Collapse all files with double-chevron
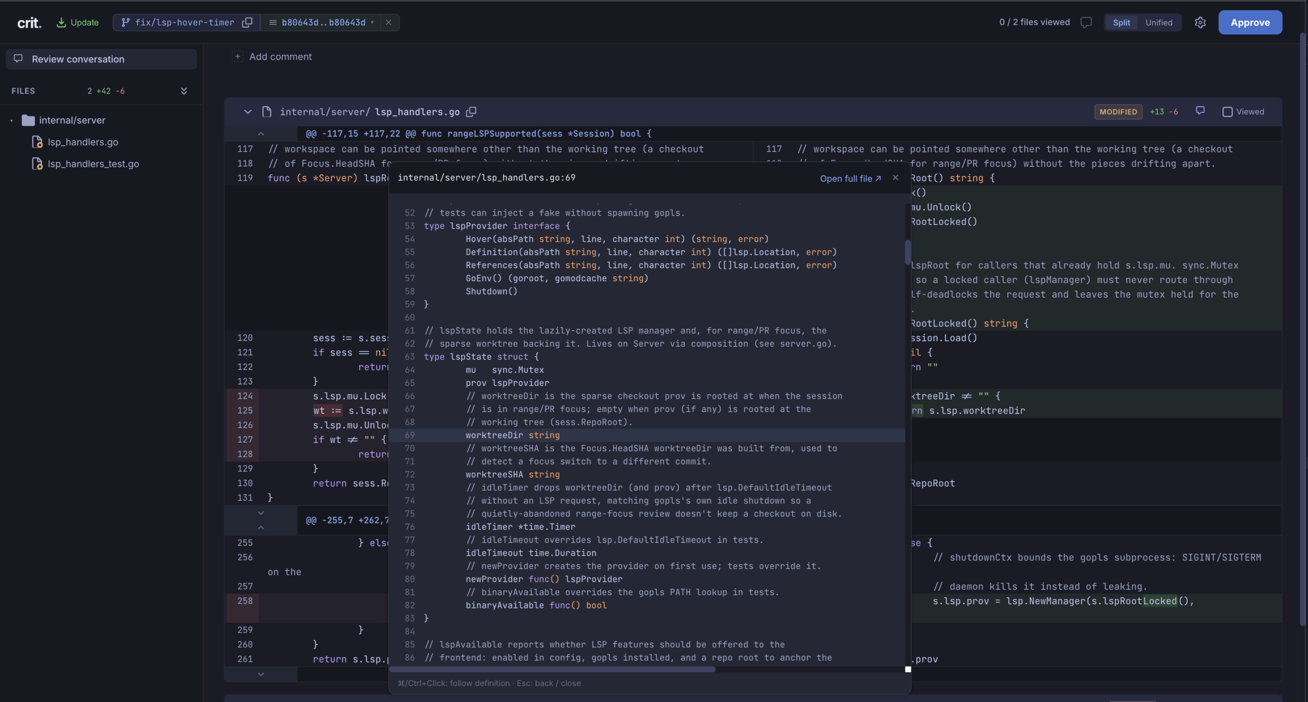 (184, 91)
